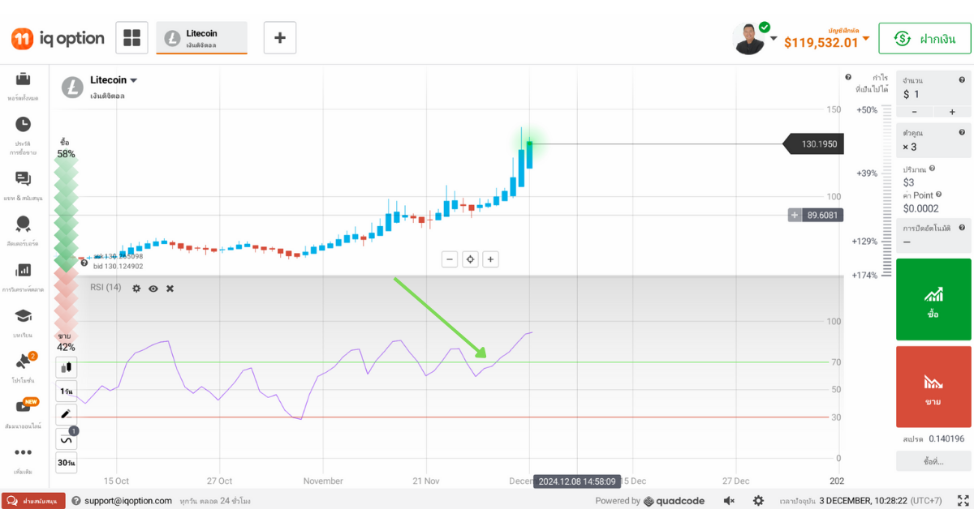Toggle fullscreen mode icon
The image size is (974, 509).
[x=964, y=501]
